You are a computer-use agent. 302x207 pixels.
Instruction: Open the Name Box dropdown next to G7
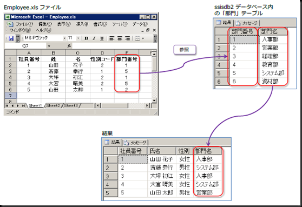click(49, 46)
